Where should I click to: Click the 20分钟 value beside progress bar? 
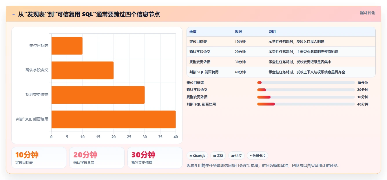[x=363, y=90]
